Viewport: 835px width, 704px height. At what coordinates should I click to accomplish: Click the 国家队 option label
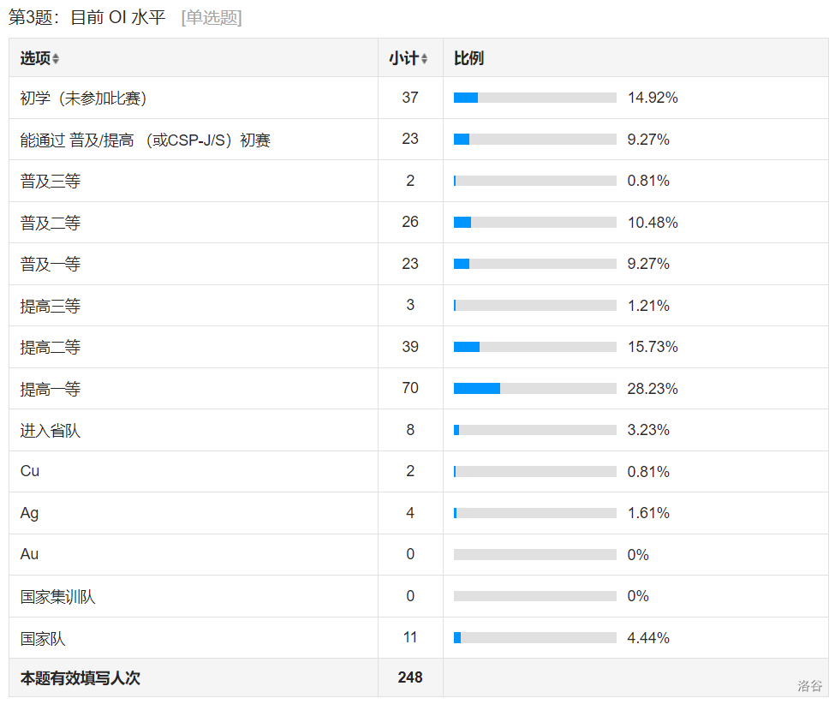[43, 639]
